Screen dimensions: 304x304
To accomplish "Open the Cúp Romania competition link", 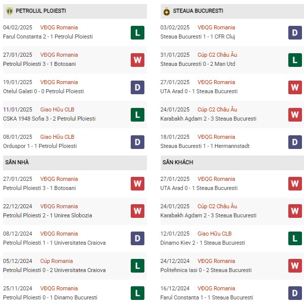I will click(56, 261).
